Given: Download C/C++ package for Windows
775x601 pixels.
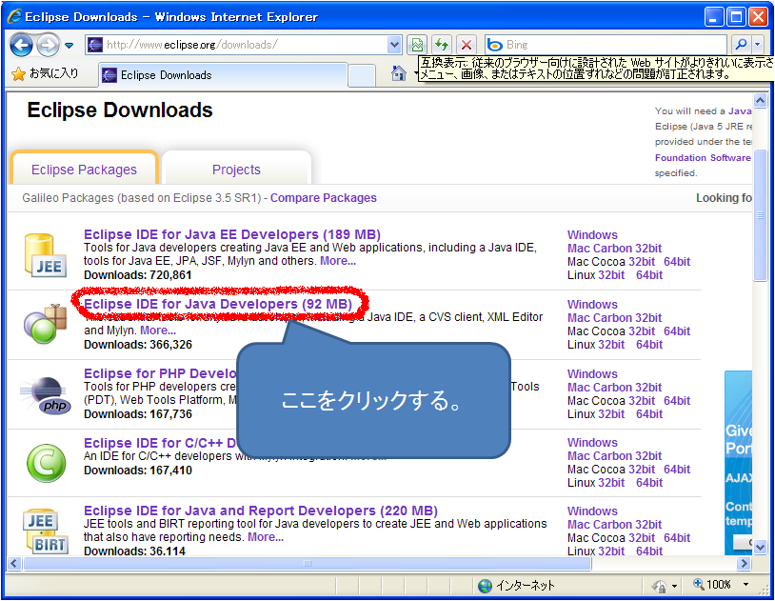Looking at the screenshot, I should (x=592, y=443).
